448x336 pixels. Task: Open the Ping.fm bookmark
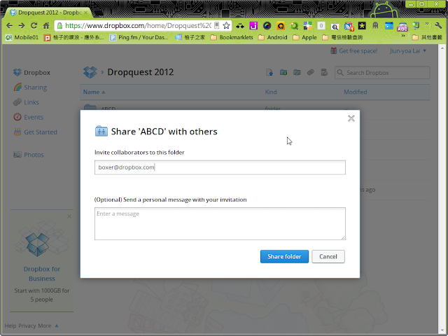(139, 37)
